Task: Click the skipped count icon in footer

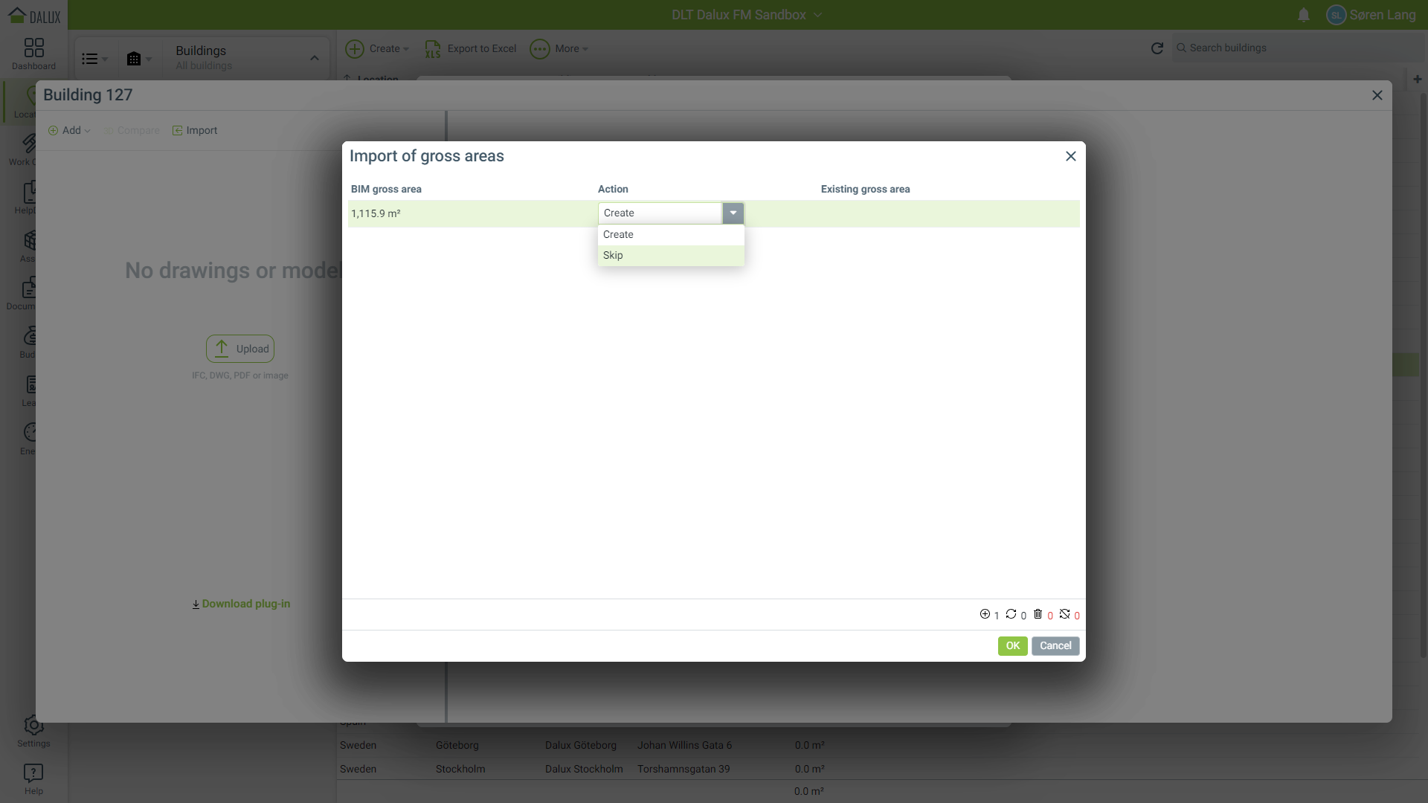Action: tap(1064, 614)
